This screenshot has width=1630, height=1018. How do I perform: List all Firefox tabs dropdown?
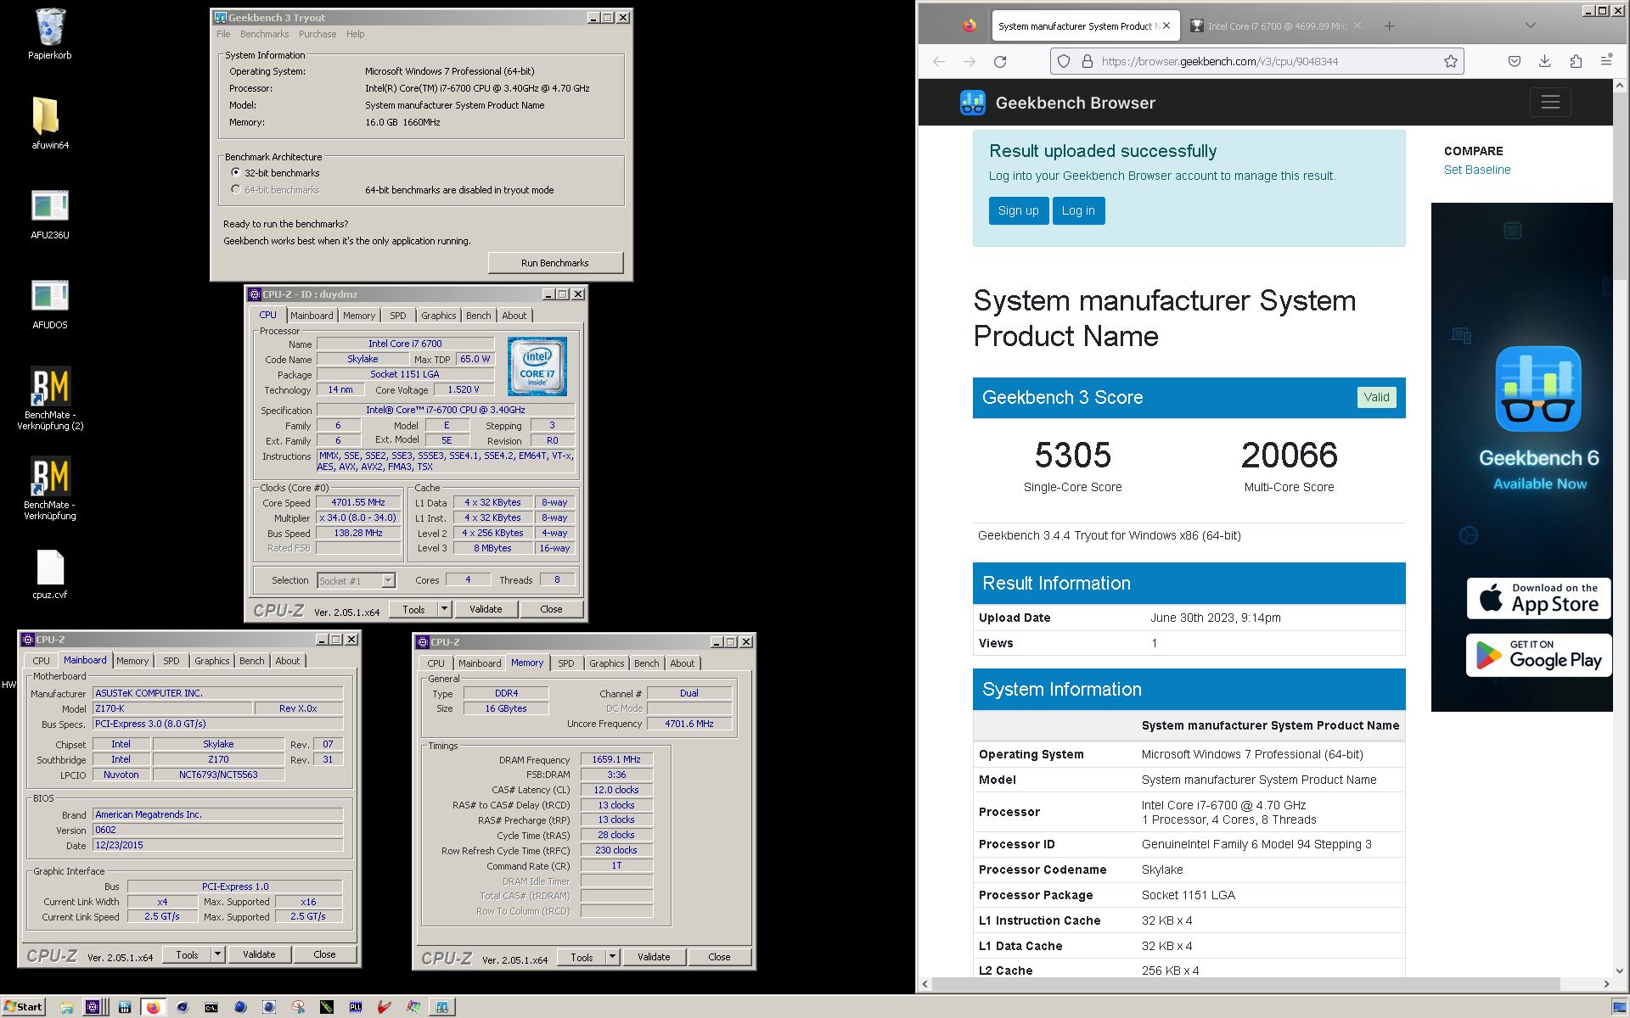pyautogui.click(x=1531, y=26)
